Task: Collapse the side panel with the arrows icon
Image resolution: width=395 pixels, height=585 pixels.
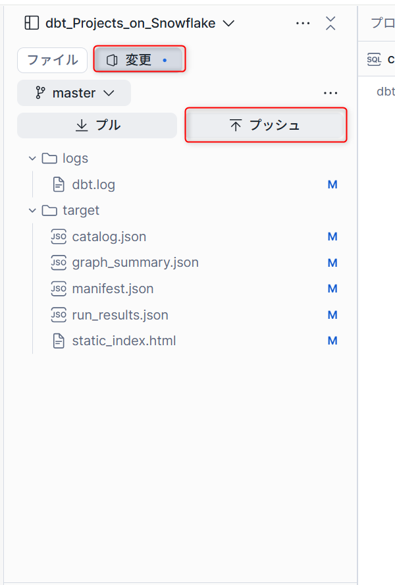Action: tap(331, 23)
